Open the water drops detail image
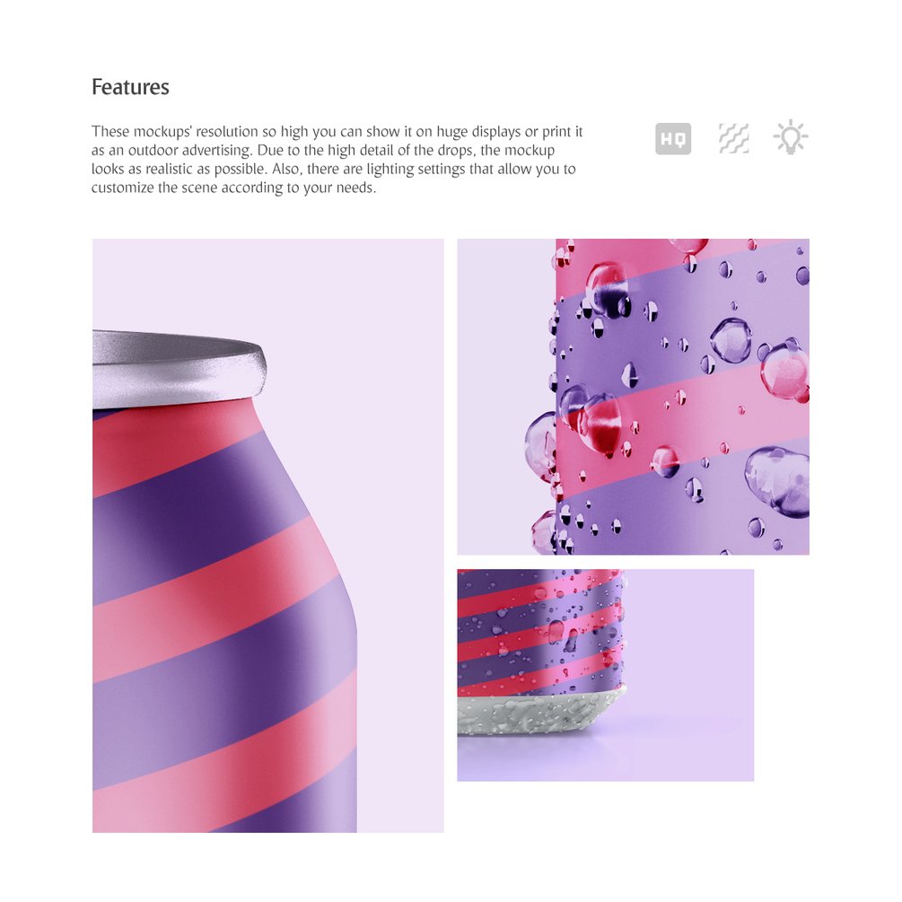 (633, 397)
